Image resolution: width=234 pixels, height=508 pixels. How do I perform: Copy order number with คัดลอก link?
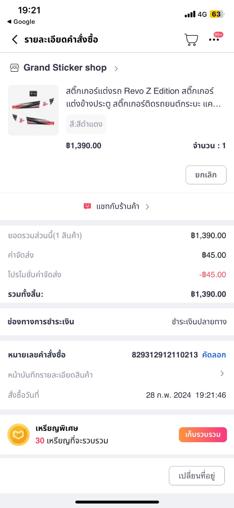click(214, 355)
